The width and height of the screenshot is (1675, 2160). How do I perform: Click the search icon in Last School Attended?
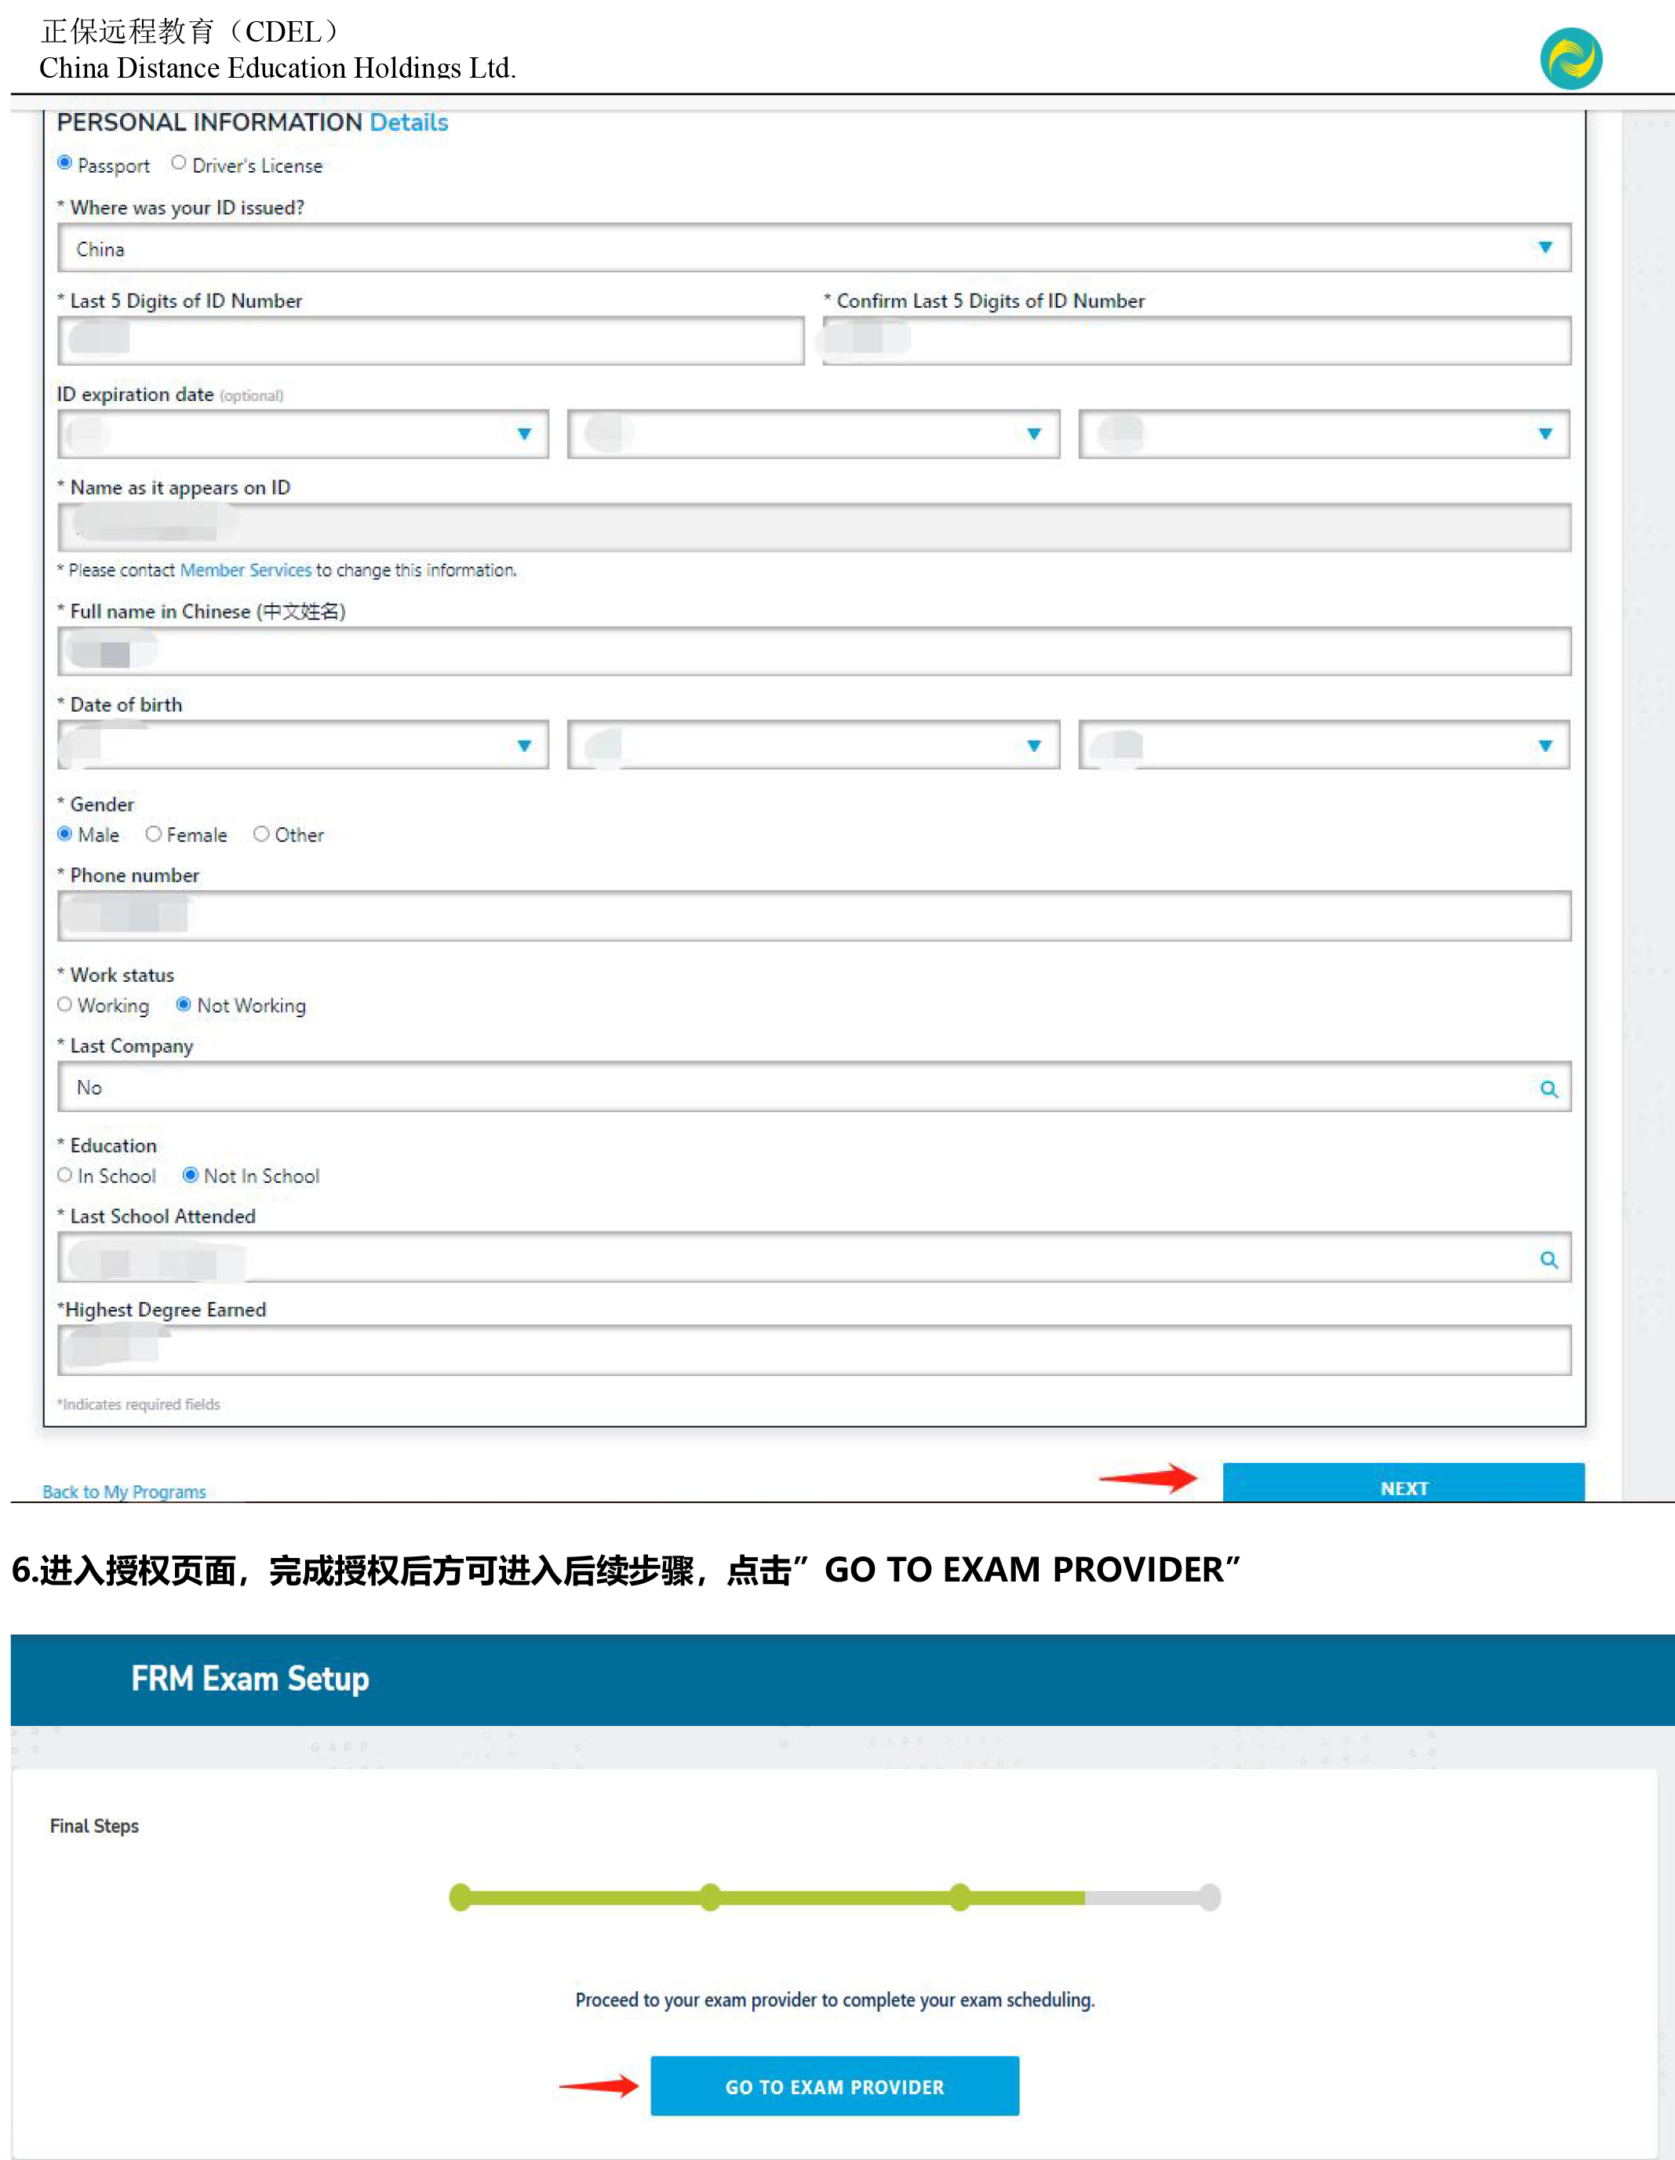(x=1549, y=1259)
